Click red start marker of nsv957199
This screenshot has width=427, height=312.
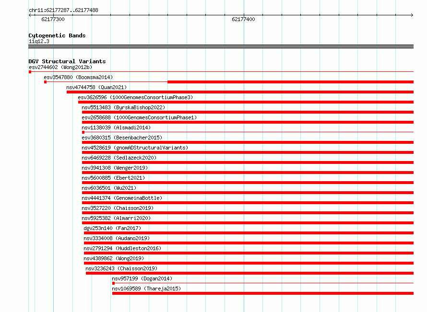click(x=113, y=283)
